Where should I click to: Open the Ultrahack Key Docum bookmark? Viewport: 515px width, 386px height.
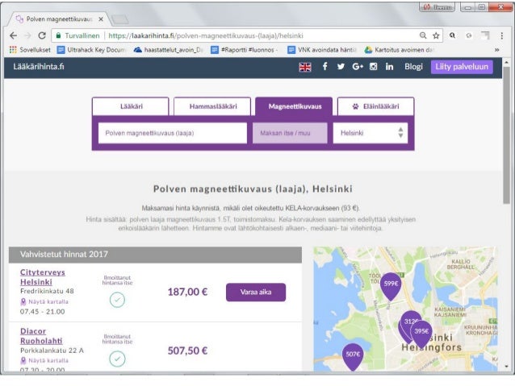92,50
